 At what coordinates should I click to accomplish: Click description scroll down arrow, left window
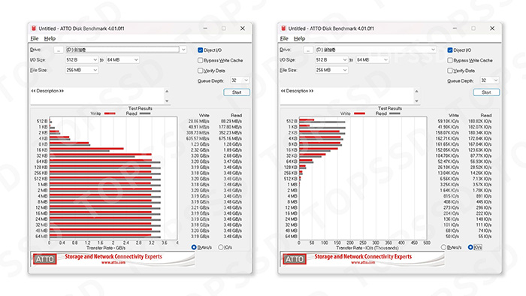tap(167, 101)
